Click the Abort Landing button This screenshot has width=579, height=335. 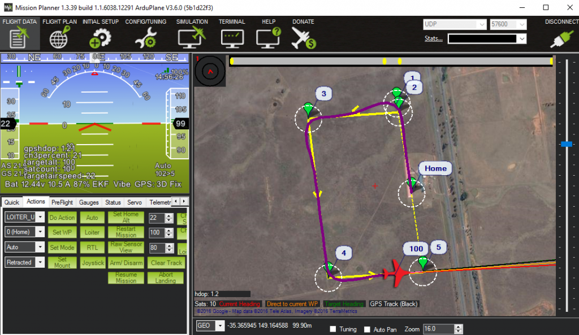(166, 278)
